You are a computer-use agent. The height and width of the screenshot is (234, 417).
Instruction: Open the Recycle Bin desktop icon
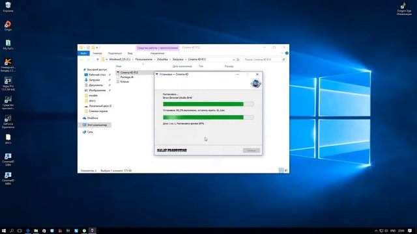point(8,6)
